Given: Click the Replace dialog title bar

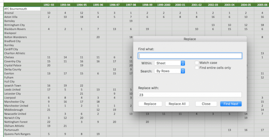Looking at the screenshot, I should pyautogui.click(x=190, y=39).
